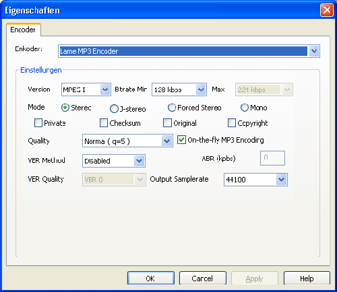
Task: Open the Output Samplerate 44100 dropdown
Action: (x=255, y=180)
